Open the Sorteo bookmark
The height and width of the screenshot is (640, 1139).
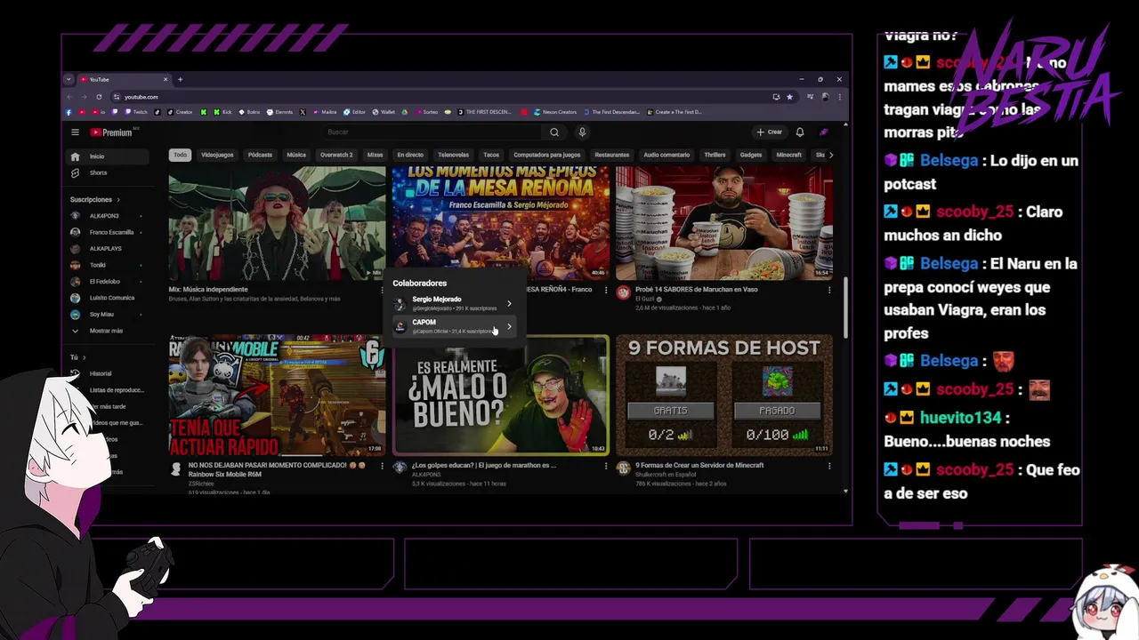point(426,112)
